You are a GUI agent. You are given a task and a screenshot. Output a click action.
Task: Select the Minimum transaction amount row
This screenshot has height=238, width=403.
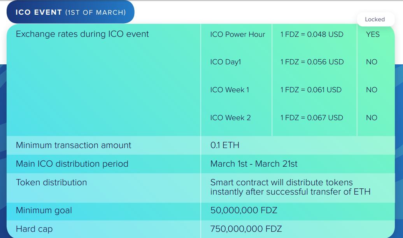[201, 145]
